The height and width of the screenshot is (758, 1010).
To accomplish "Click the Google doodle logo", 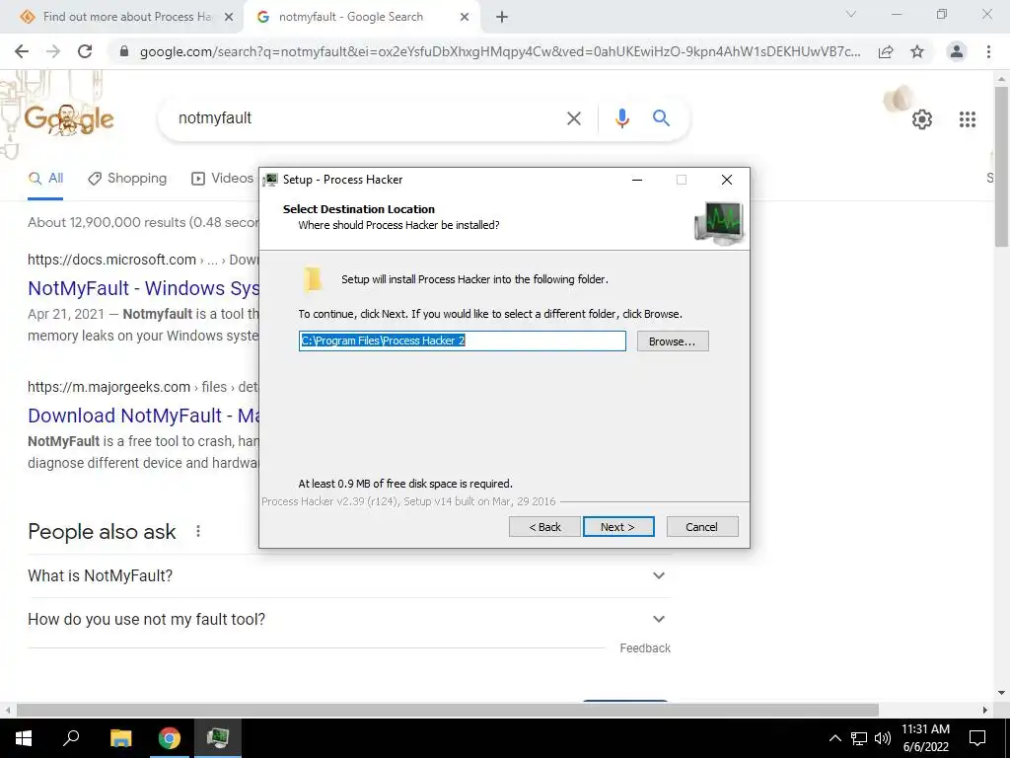I will 68,118.
